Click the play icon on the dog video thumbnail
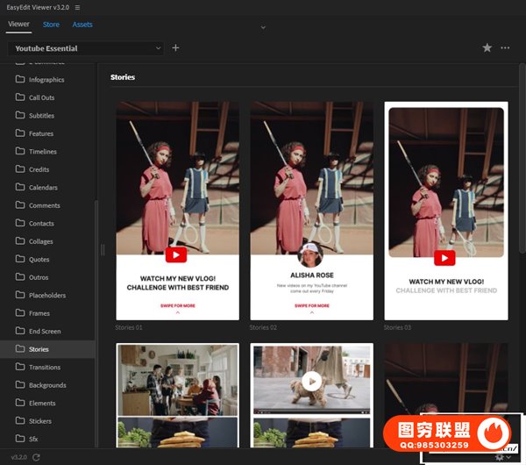 pos(311,382)
